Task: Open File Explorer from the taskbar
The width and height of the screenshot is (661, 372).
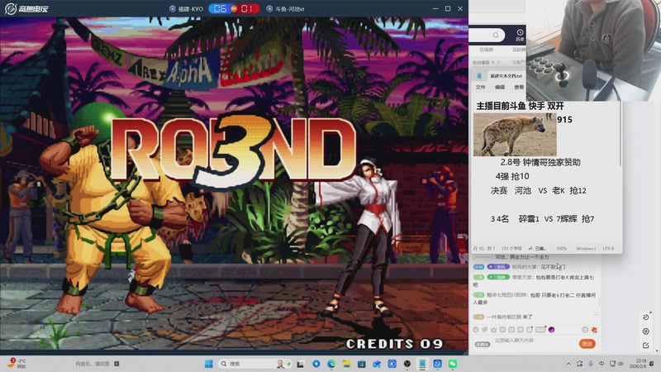Action: (x=346, y=364)
